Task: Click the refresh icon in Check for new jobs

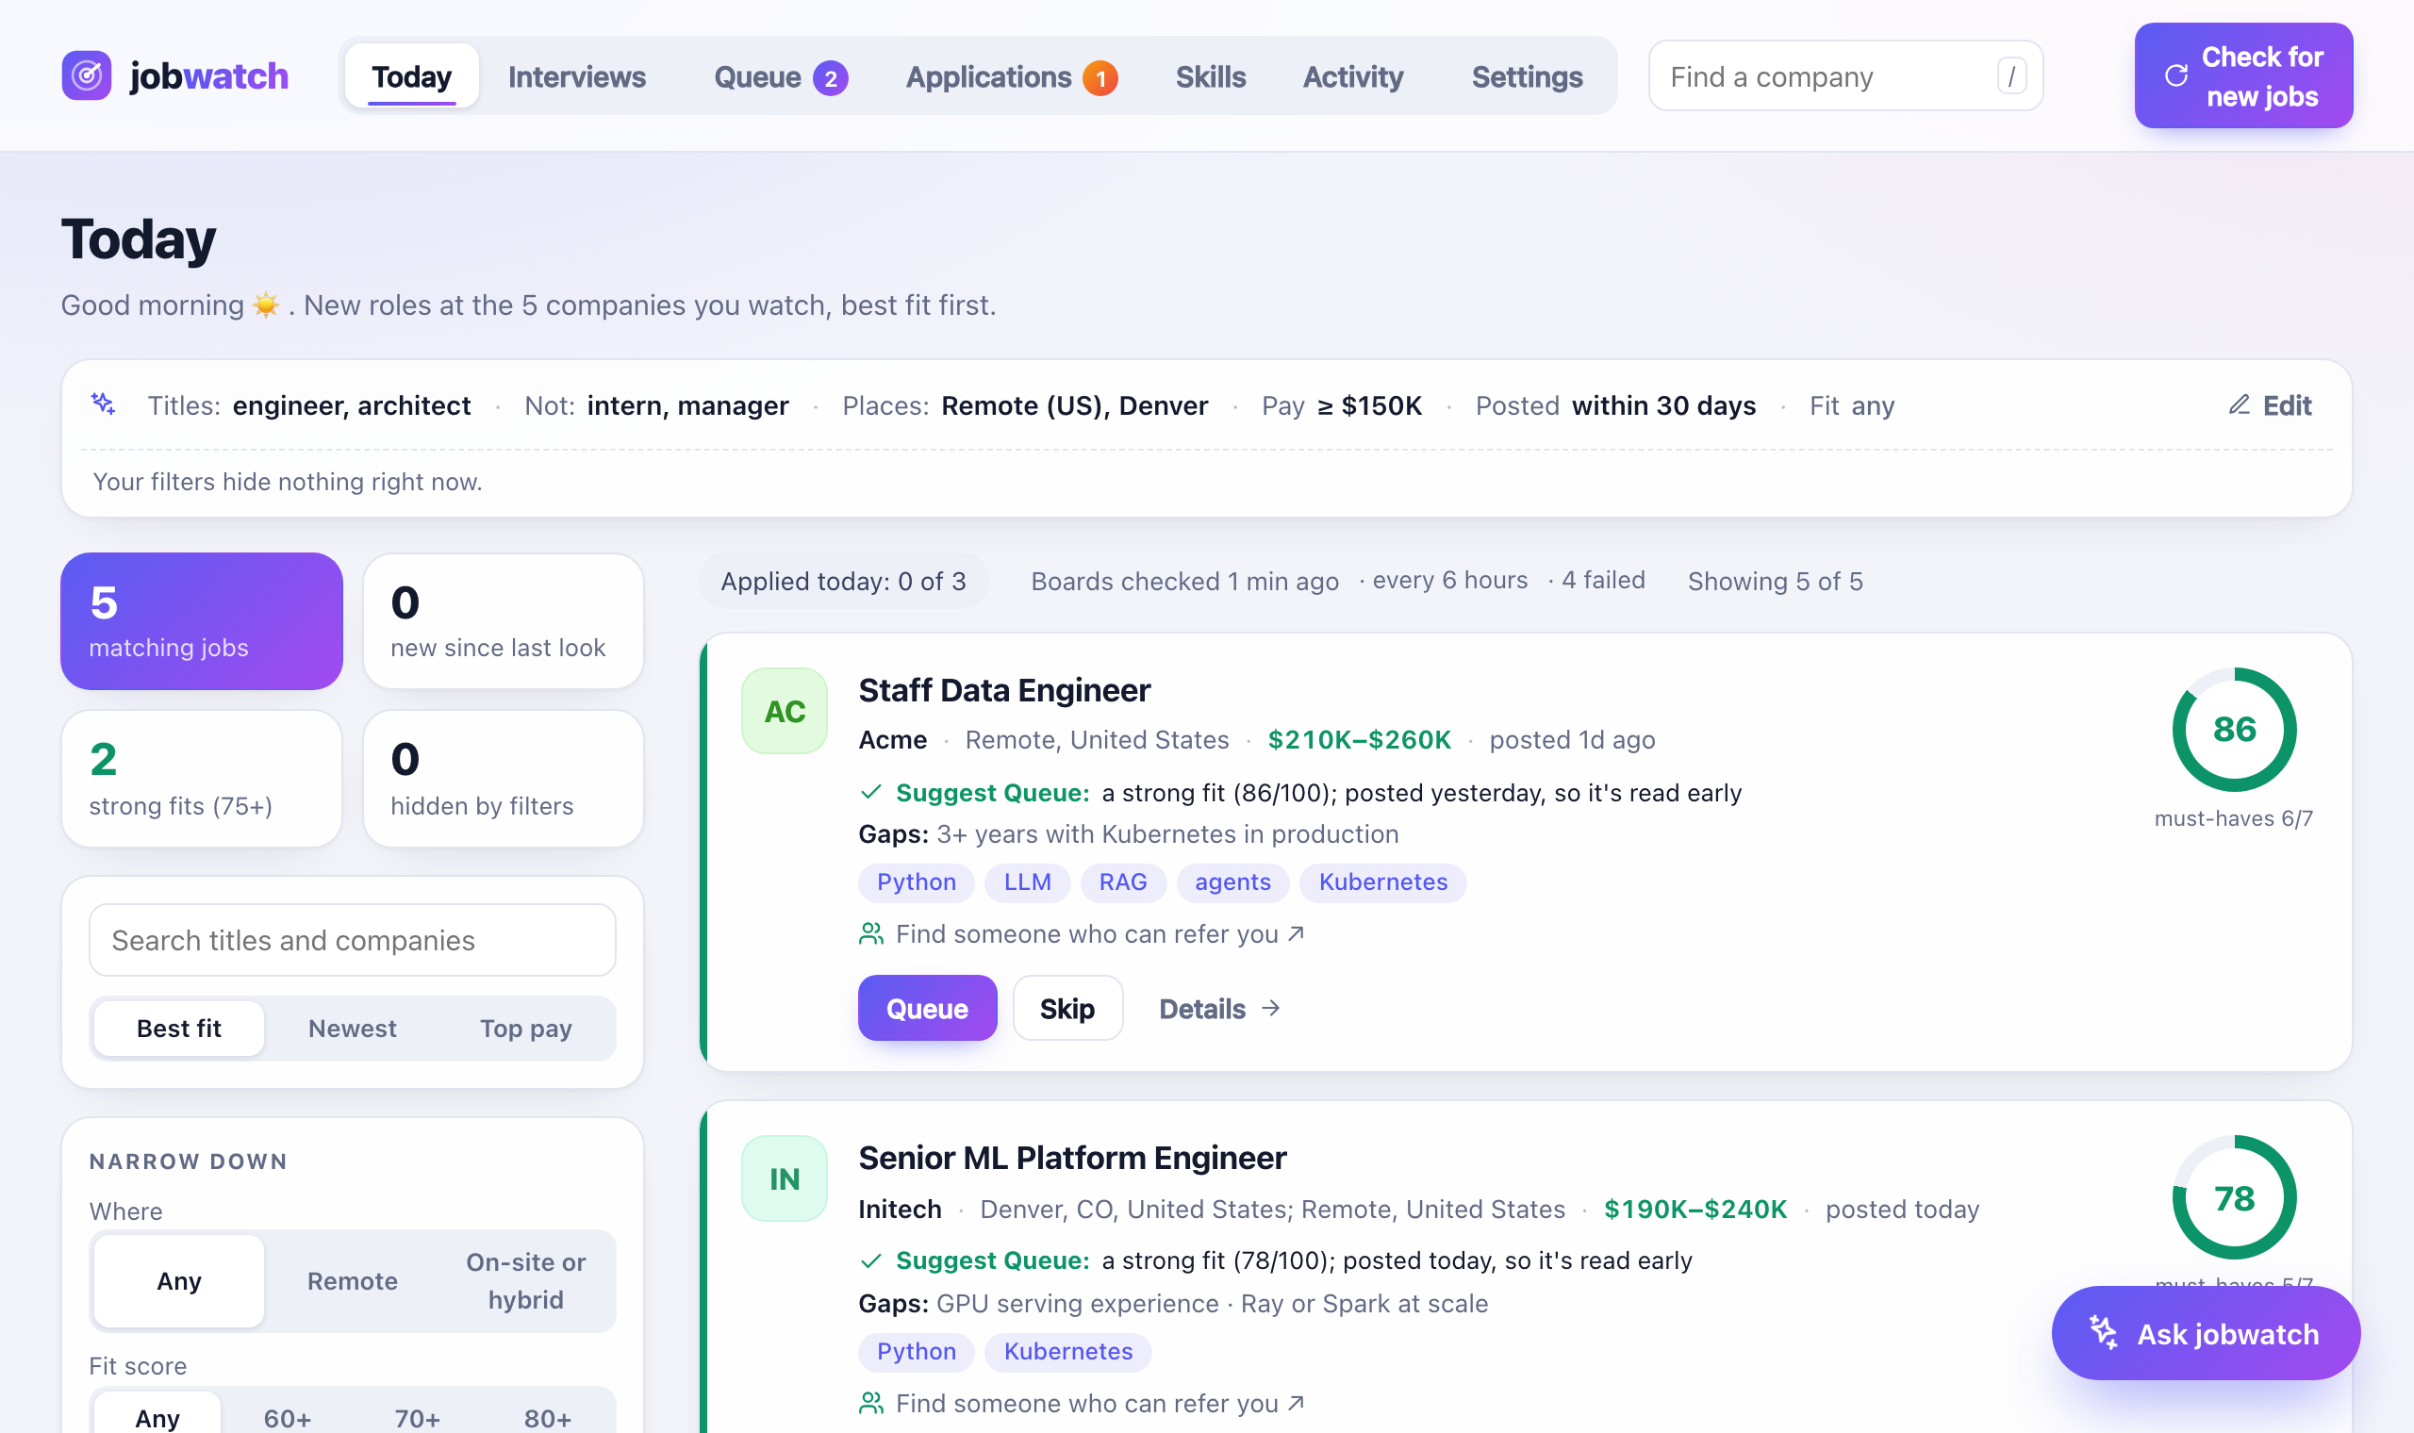Action: 2176,75
